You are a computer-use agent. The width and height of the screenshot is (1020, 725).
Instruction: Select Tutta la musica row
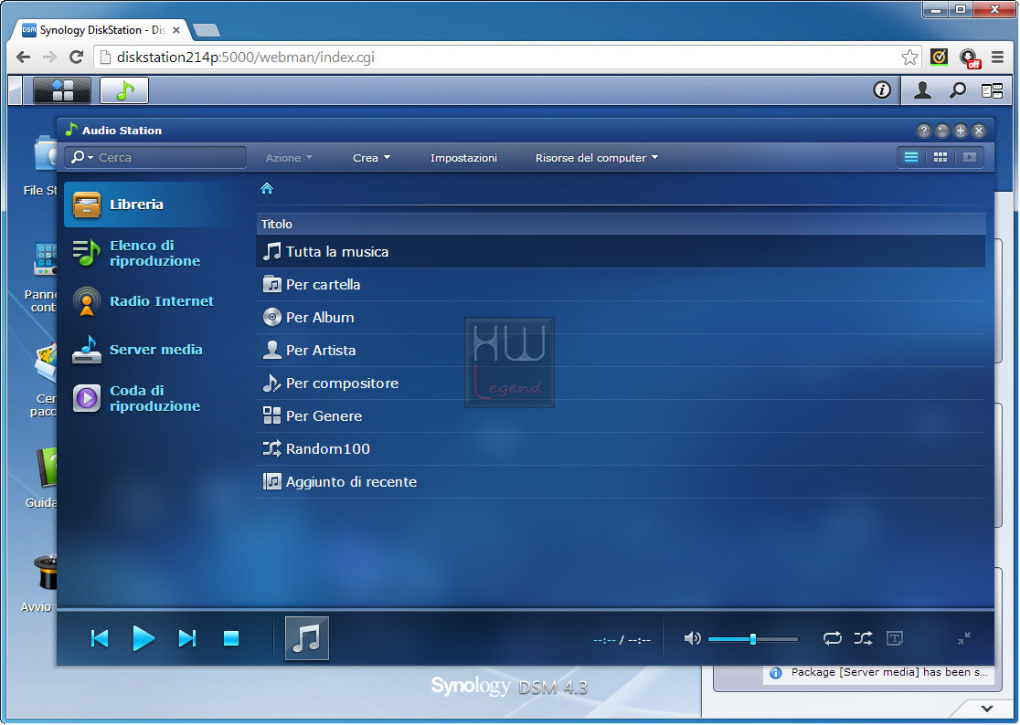621,251
